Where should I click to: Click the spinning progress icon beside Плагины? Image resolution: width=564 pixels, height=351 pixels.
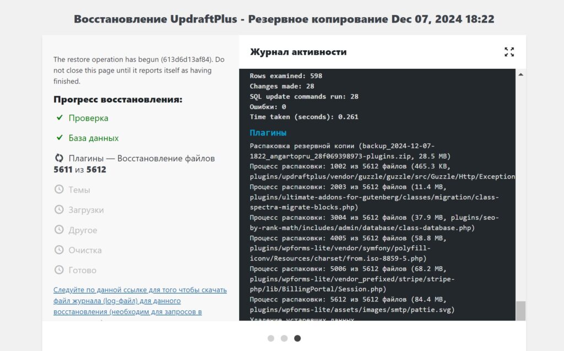(x=59, y=158)
